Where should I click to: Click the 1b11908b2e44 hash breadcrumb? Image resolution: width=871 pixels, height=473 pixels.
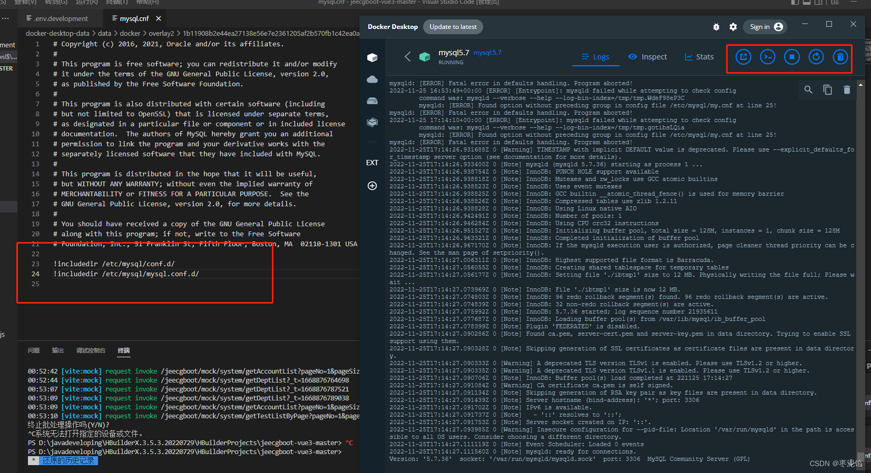pos(271,33)
